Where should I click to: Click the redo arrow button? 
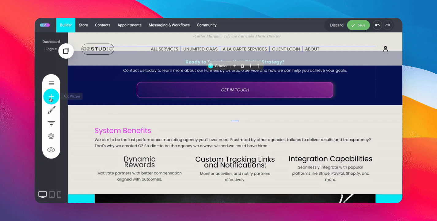[x=388, y=25]
